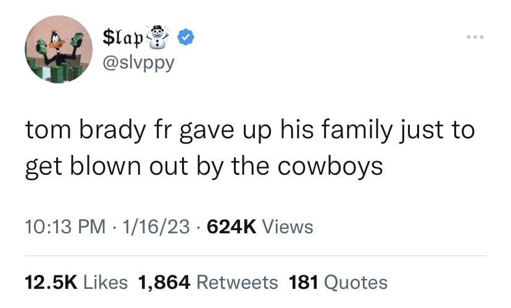Screen dimensions: 511x308
Task: Click the 1,864 retweet count number
Action: pos(165,282)
